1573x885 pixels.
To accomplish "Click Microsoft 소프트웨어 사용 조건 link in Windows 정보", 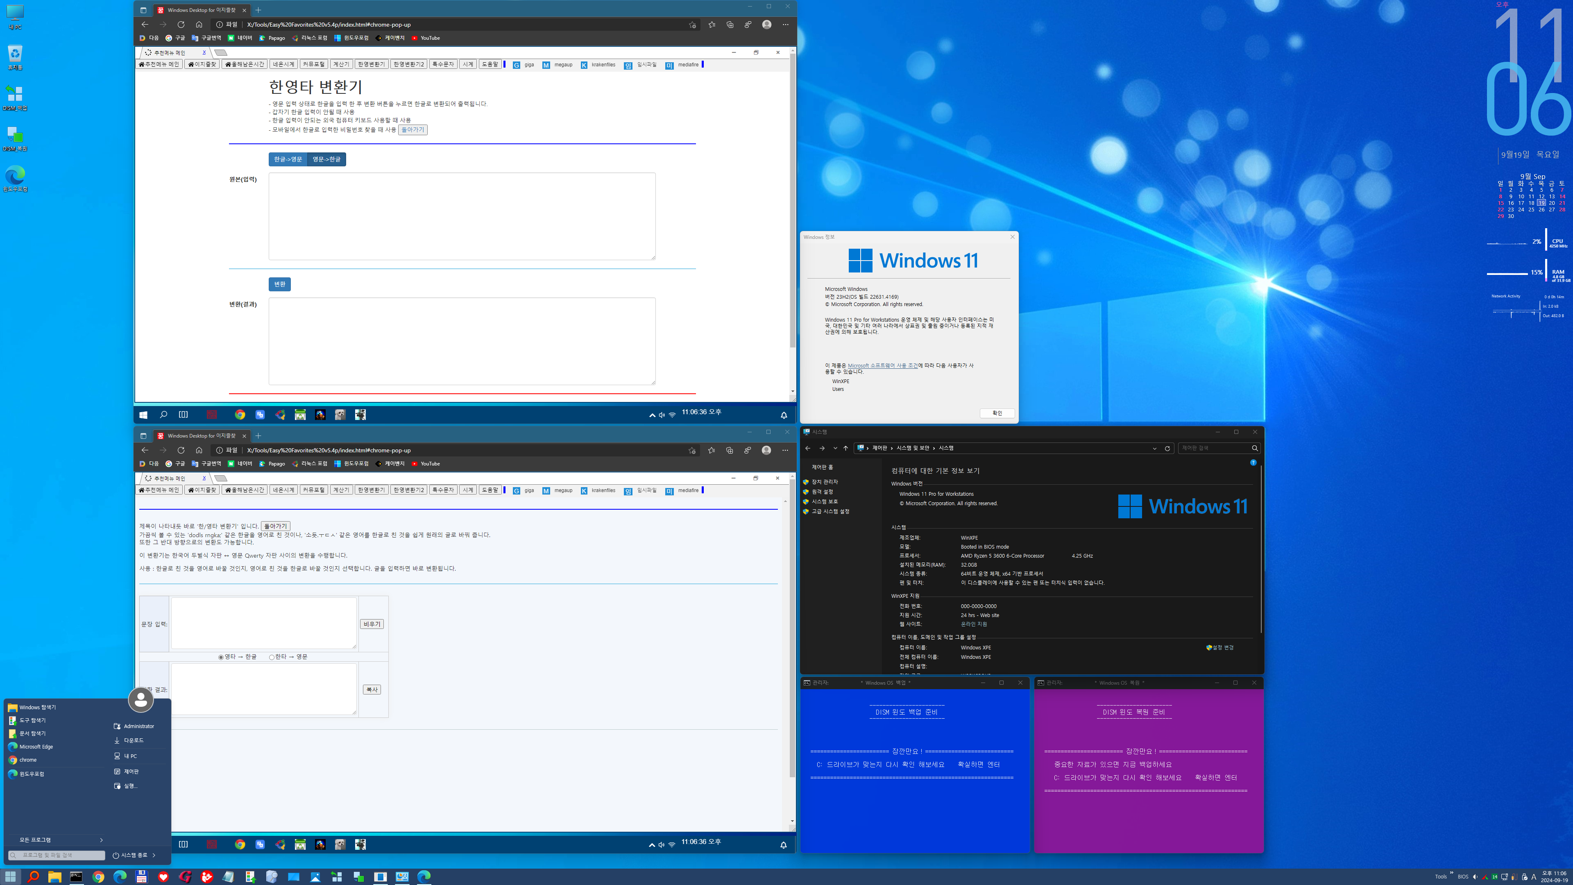I will pyautogui.click(x=882, y=365).
